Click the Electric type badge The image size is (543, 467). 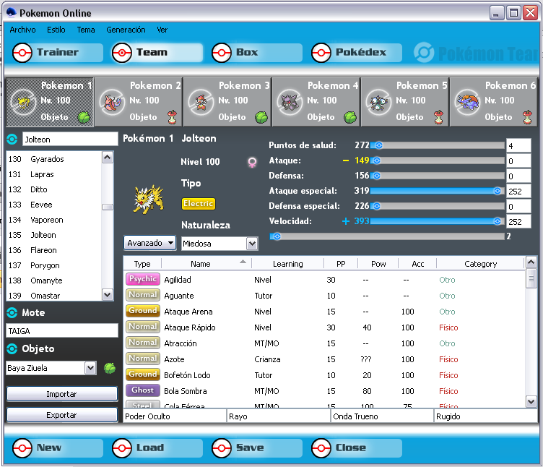point(198,204)
